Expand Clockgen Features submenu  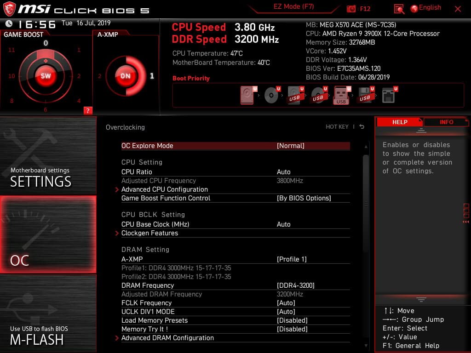pyautogui.click(x=149, y=233)
